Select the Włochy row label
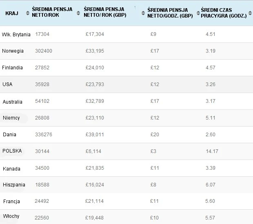The image size is (253, 224). coord(11,216)
